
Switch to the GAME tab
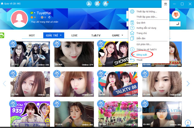[116, 35]
